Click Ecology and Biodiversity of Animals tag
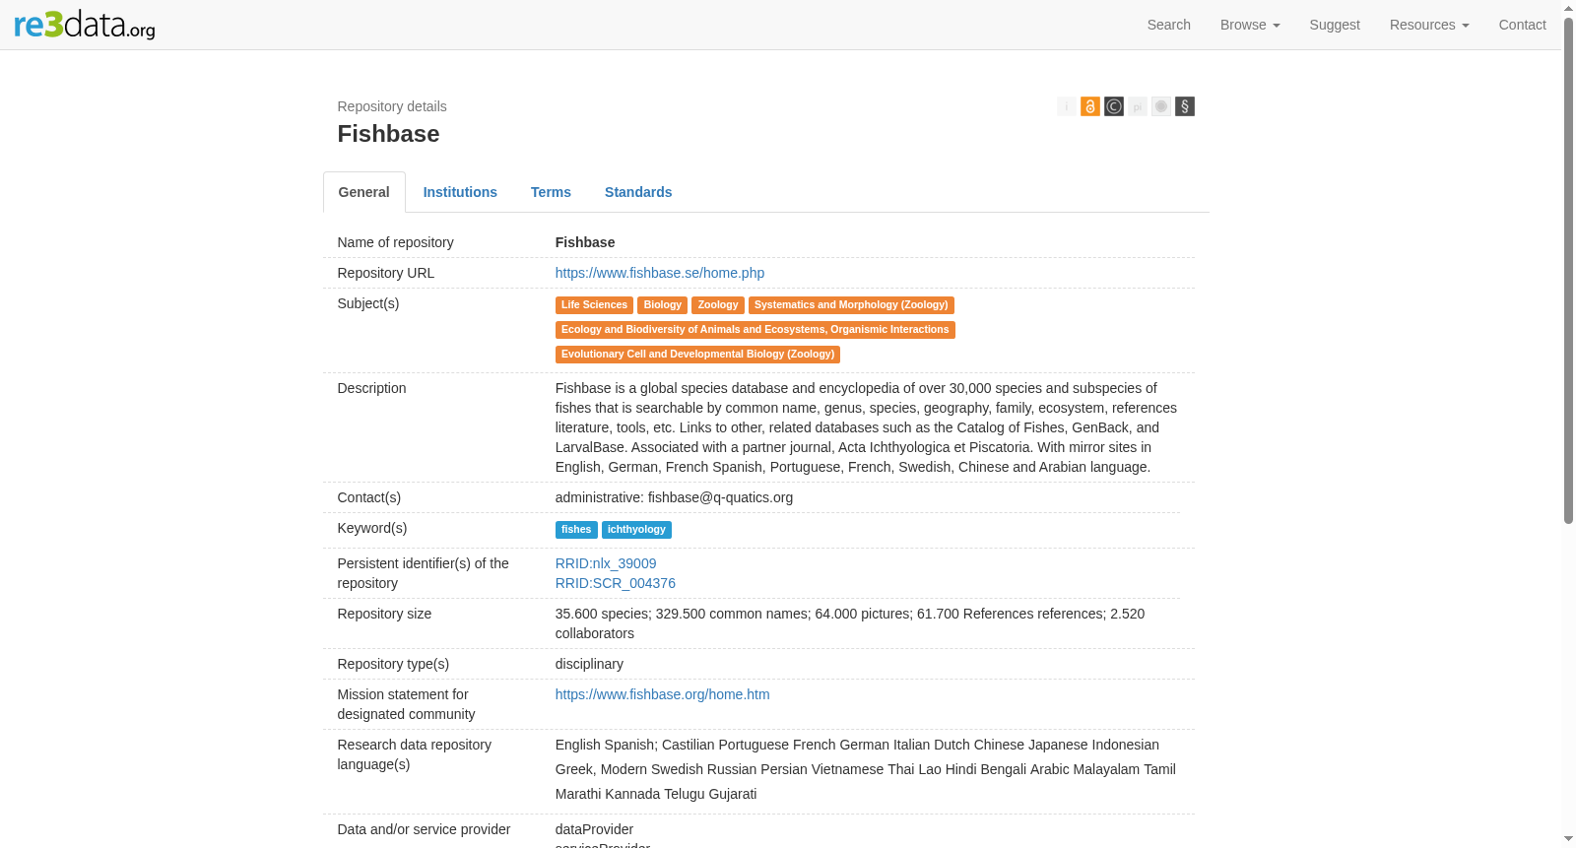The height and width of the screenshot is (848, 1576). 755,330
